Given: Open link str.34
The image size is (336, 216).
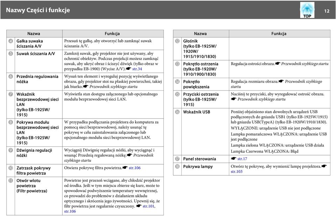Looking at the screenshot, I should (x=137, y=69).
